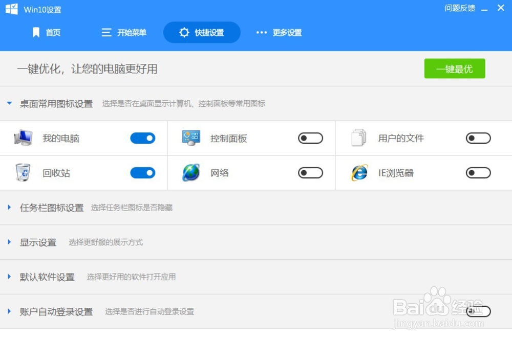Switch to the 更多设置 tab
The width and height of the screenshot is (512, 341).
280,32
